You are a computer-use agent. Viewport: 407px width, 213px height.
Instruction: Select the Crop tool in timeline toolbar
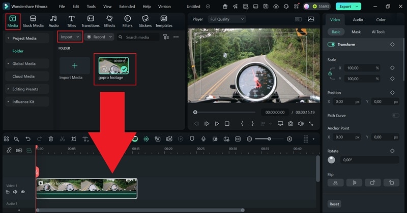74,139
